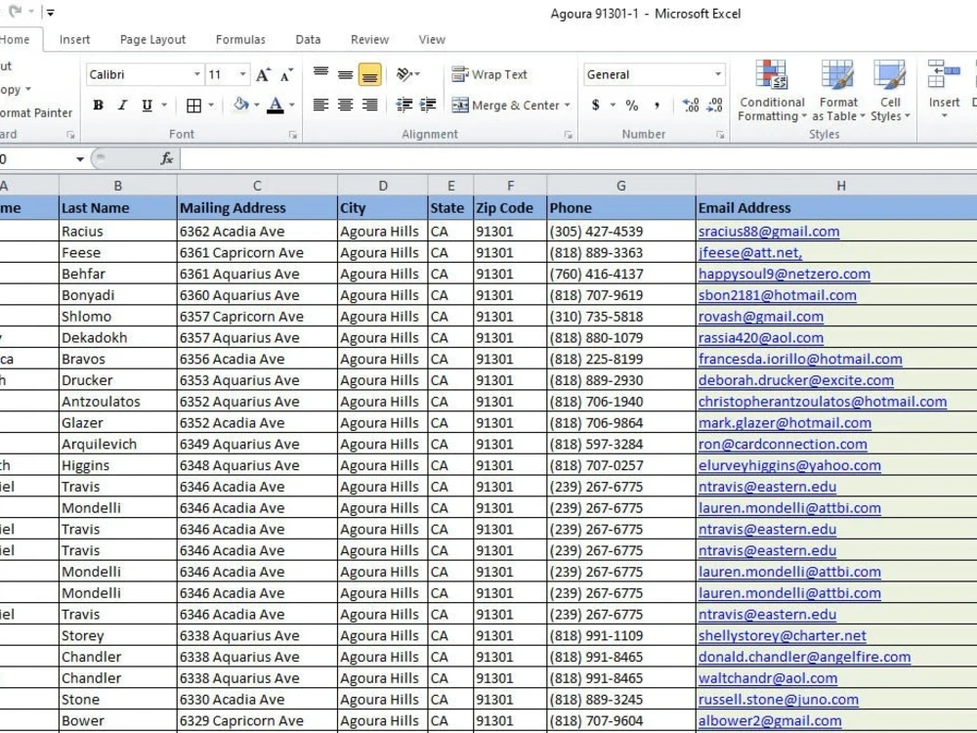Switch to the Formulas tab

pyautogui.click(x=240, y=40)
